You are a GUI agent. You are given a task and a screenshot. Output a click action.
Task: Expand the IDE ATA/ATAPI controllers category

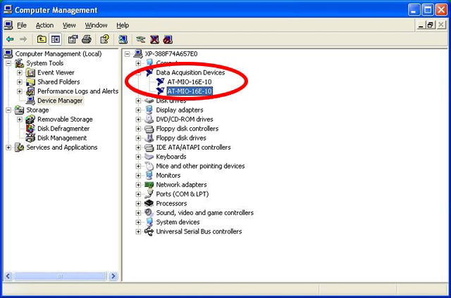[138, 148]
